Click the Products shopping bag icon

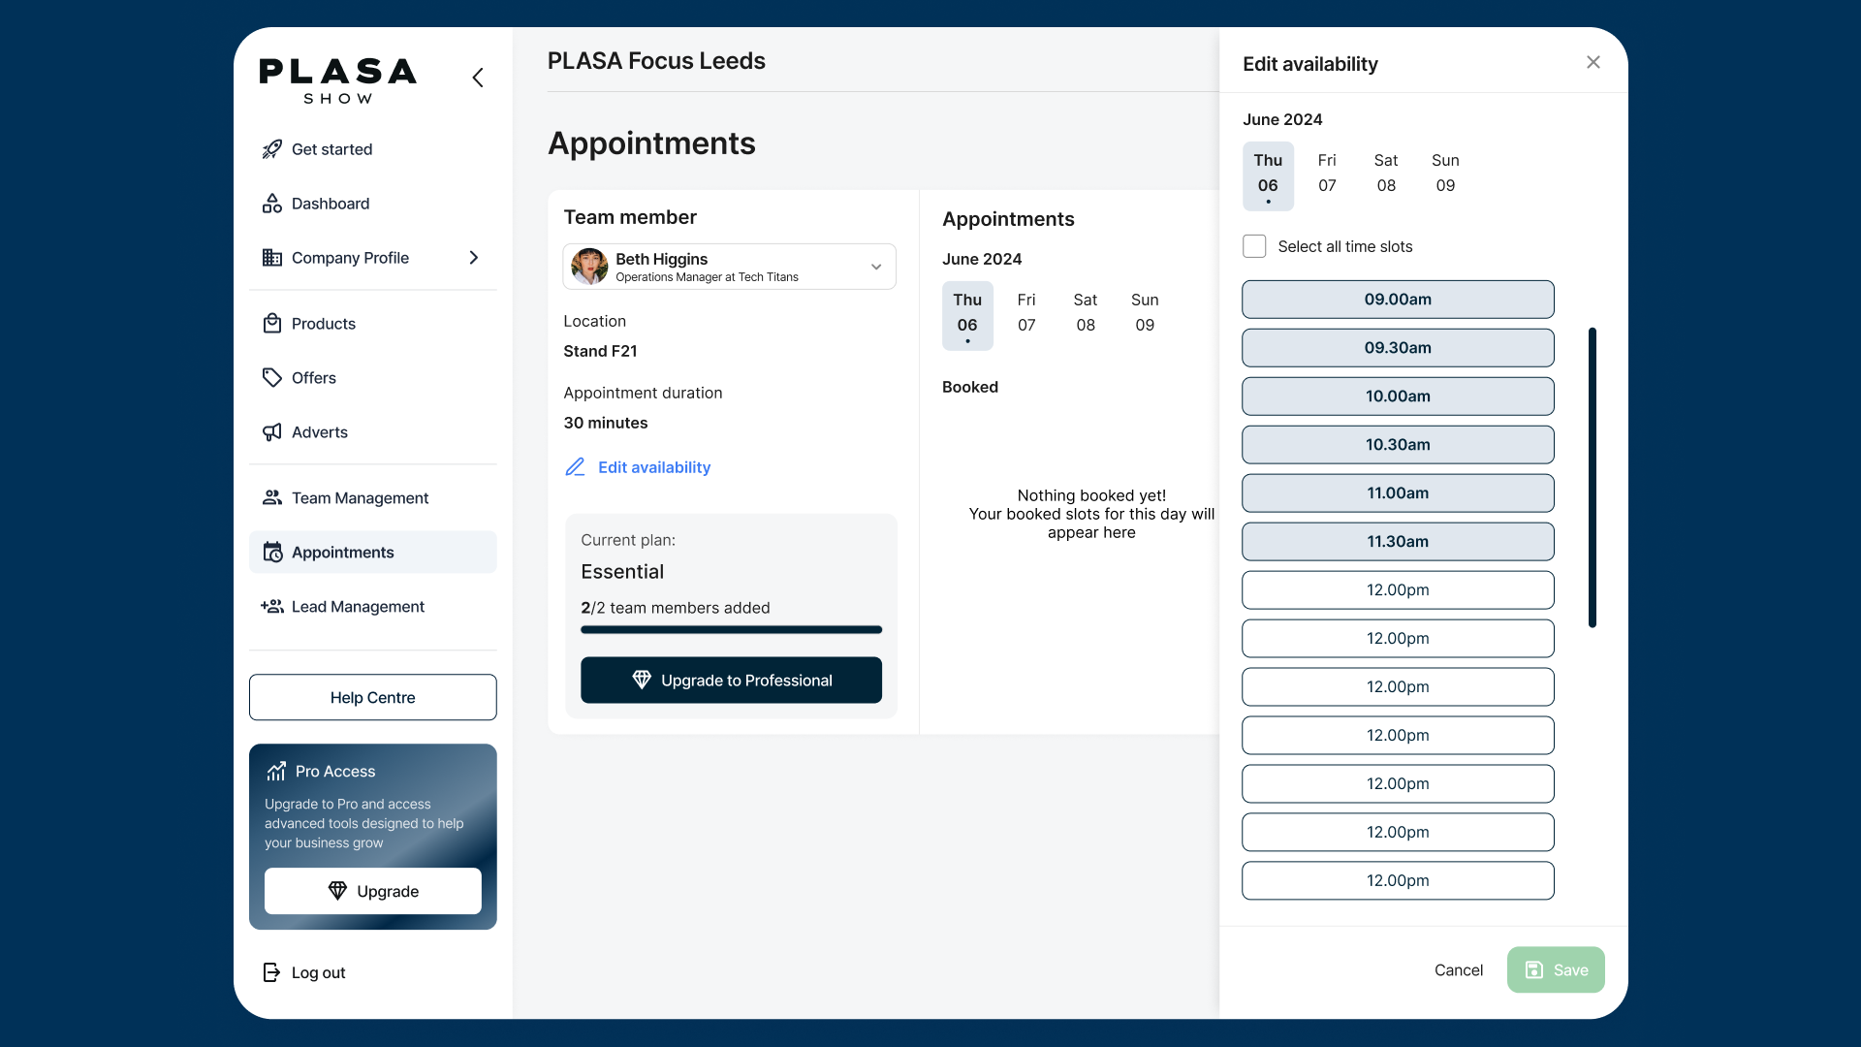[x=271, y=324]
